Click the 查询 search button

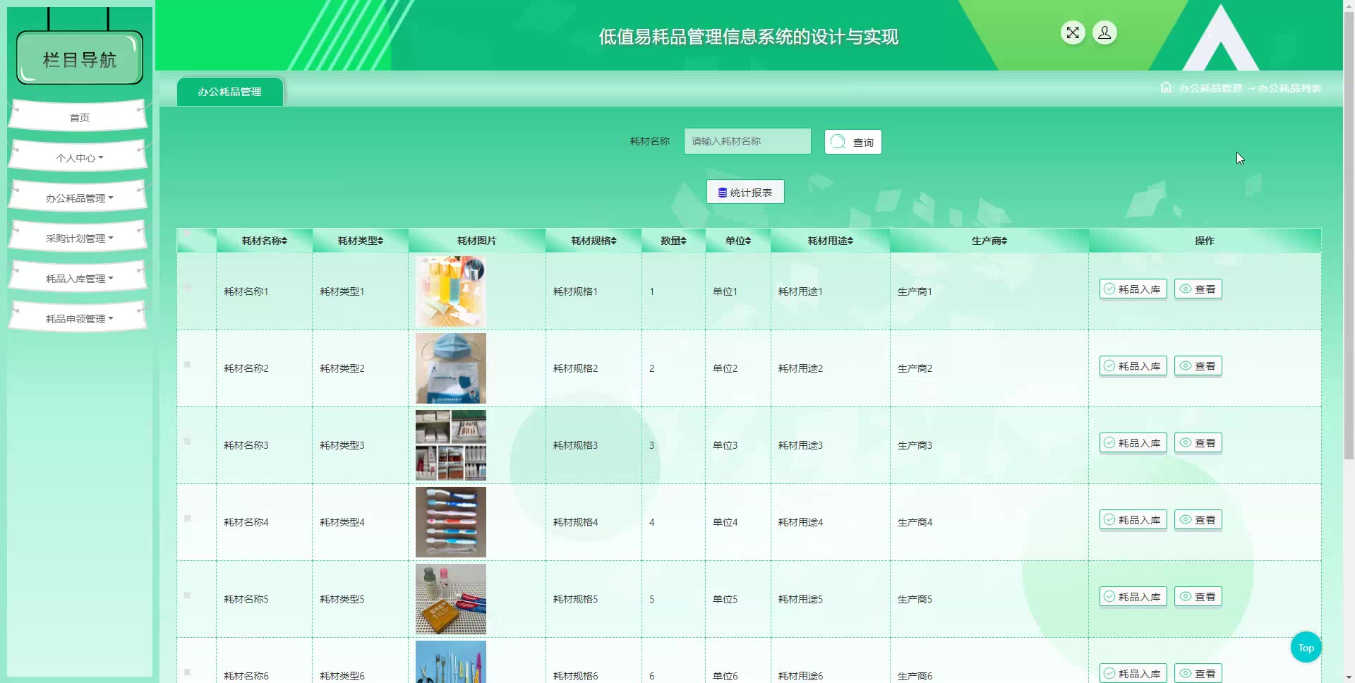coord(853,142)
